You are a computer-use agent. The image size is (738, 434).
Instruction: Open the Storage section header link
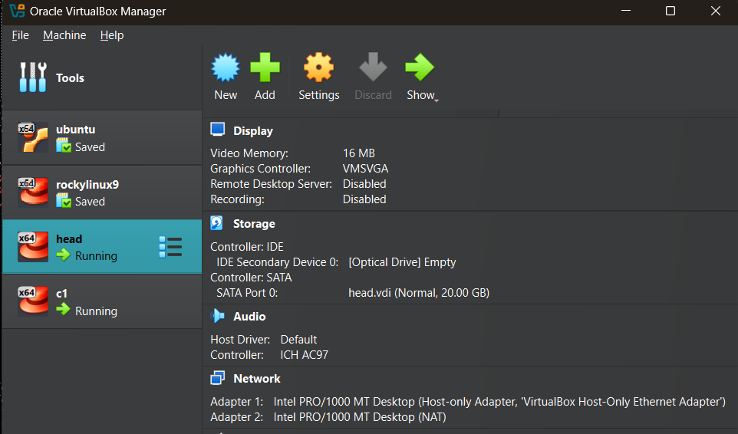pyautogui.click(x=254, y=224)
